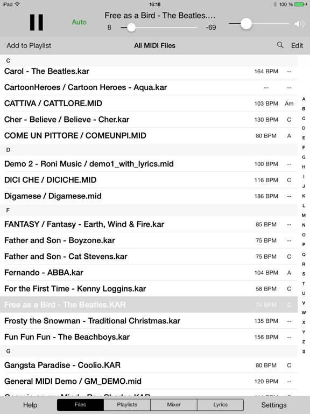The width and height of the screenshot is (310, 414).
Task: Open search with the magnifier icon
Action: 280,45
